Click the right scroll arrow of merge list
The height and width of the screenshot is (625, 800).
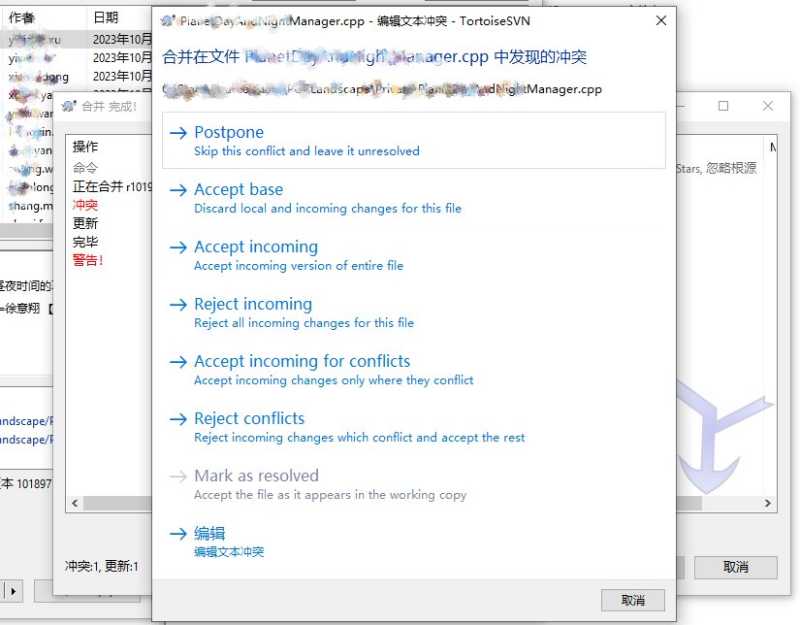pos(768,504)
